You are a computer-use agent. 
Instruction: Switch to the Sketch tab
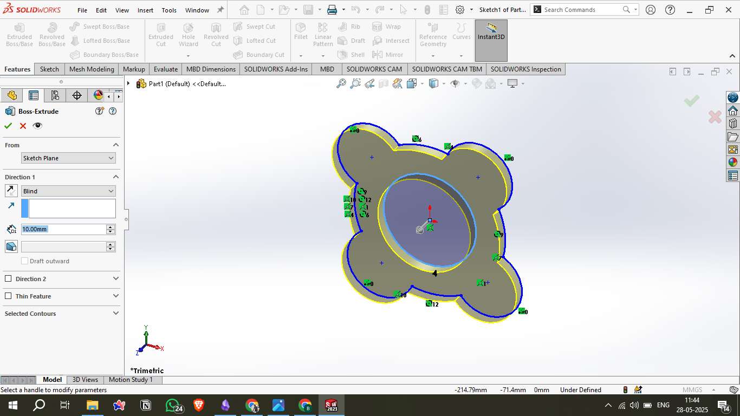coord(49,69)
